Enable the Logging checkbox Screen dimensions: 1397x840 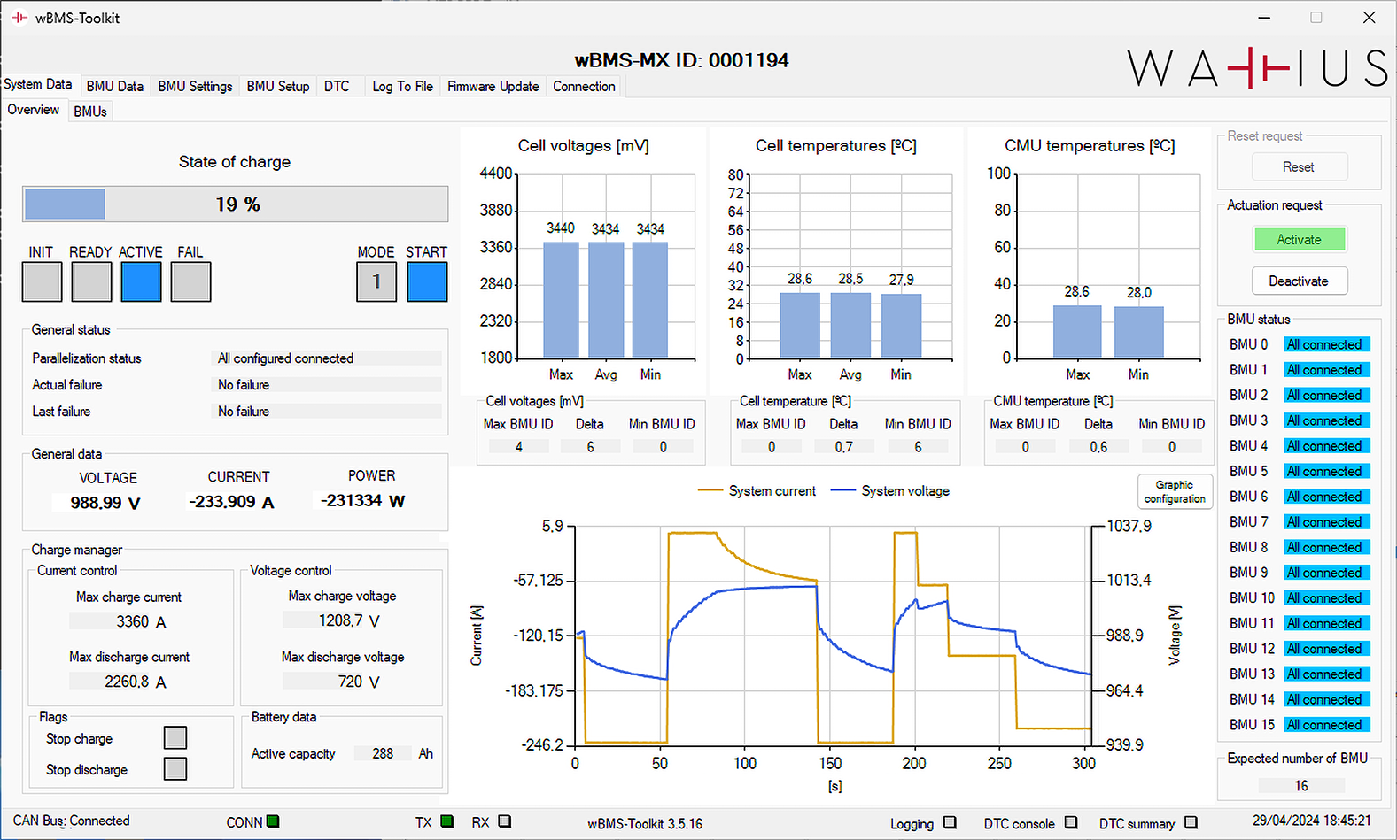[x=950, y=822]
